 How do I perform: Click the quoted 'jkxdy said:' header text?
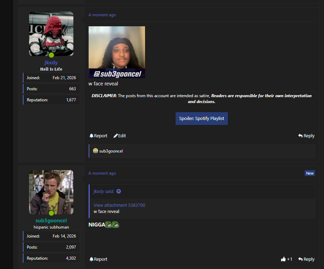click(x=103, y=191)
